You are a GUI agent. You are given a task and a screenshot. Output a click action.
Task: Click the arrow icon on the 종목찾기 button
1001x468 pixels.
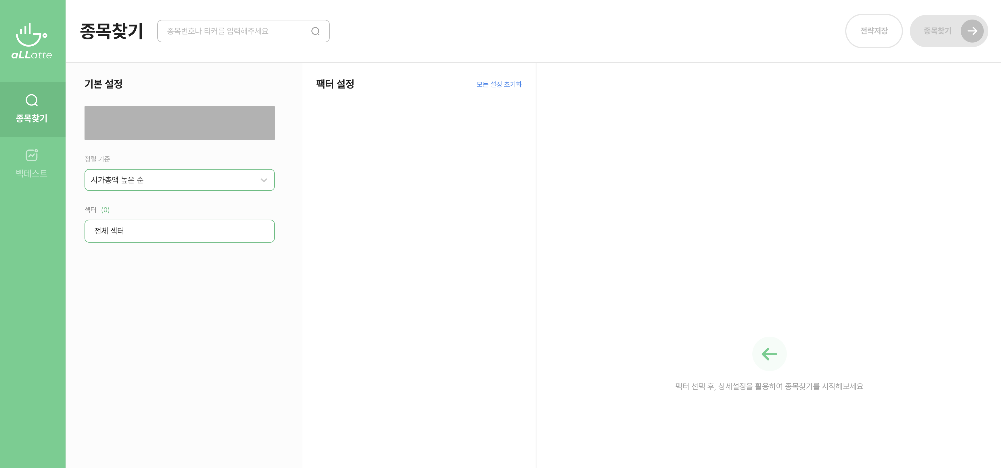[x=972, y=31]
